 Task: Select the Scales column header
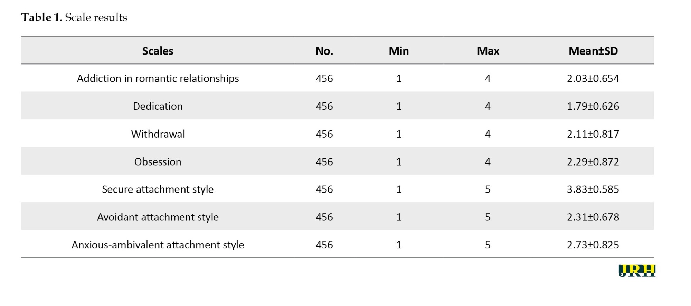(158, 51)
